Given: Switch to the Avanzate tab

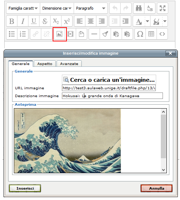Looking at the screenshot, I should [69, 64].
